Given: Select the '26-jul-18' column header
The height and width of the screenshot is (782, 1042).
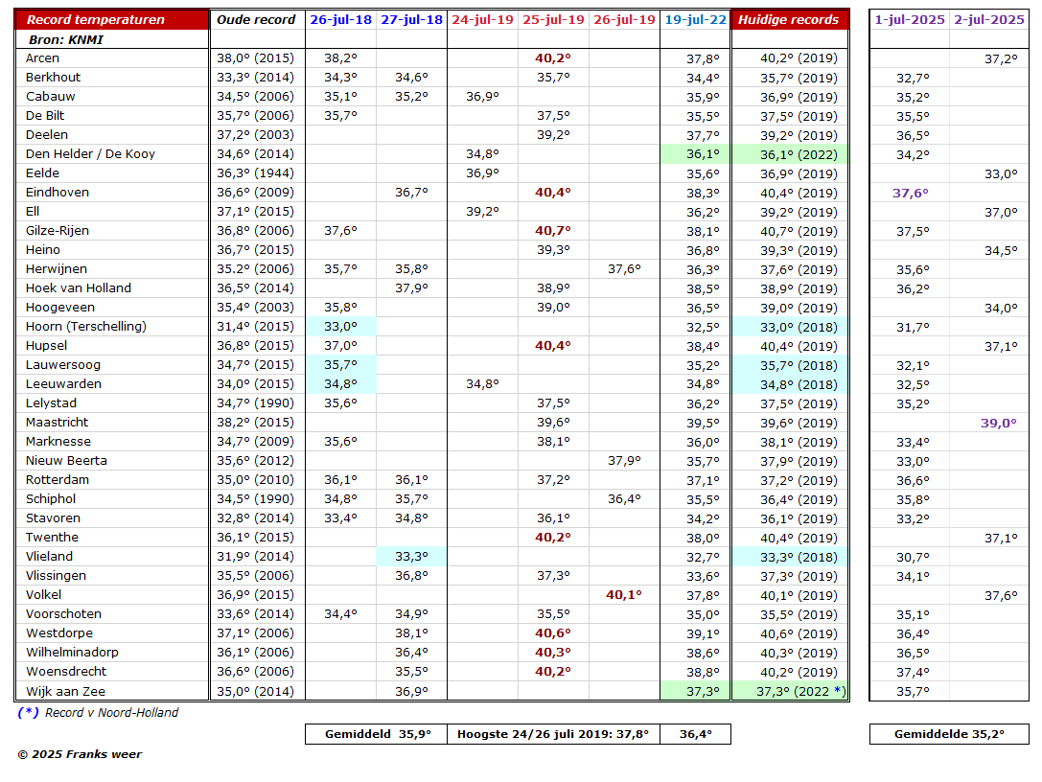Looking at the screenshot, I should 341,20.
